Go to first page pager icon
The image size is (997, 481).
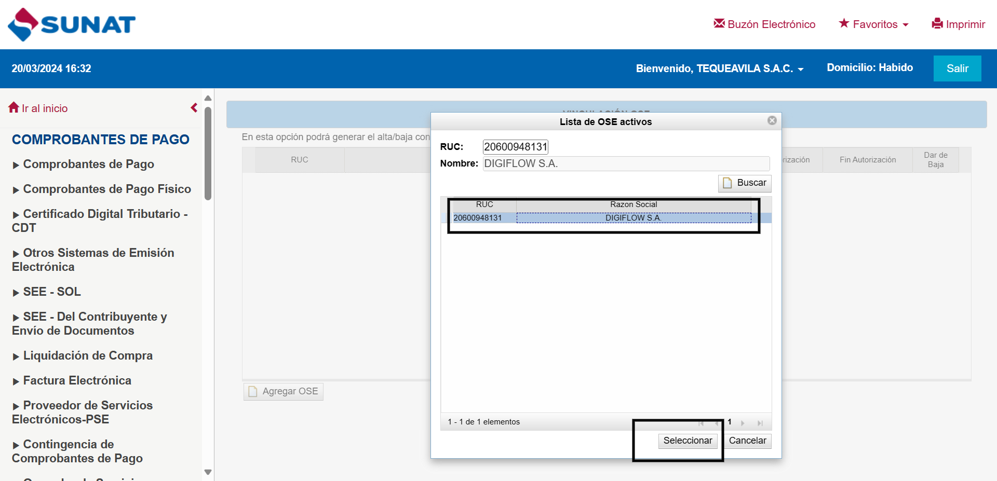pos(701,423)
